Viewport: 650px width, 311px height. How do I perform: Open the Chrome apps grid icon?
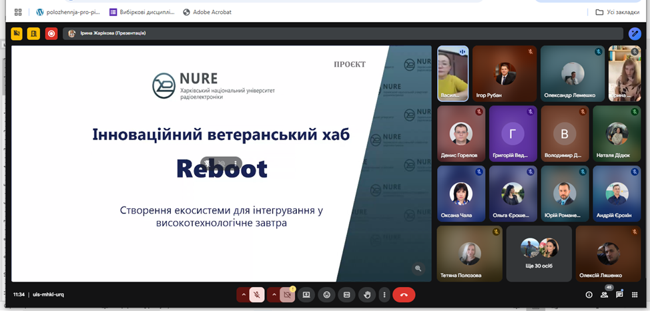[18, 12]
